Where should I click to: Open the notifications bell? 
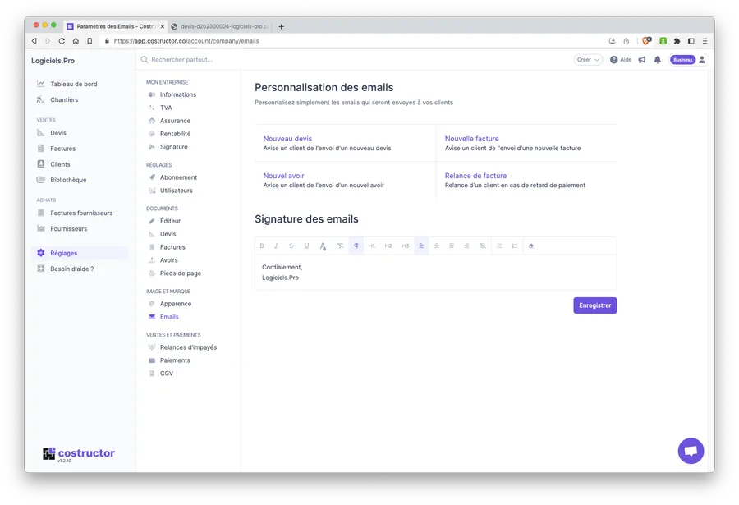pos(657,60)
